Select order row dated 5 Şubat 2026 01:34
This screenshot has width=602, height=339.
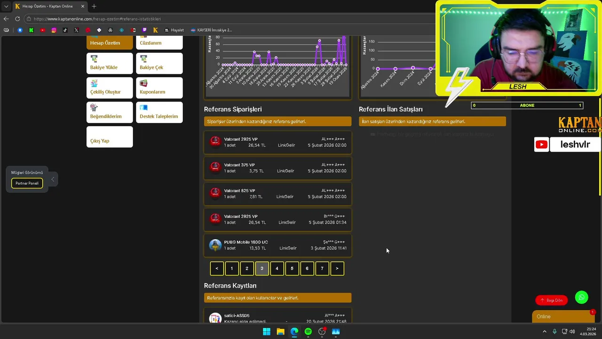pos(277,219)
